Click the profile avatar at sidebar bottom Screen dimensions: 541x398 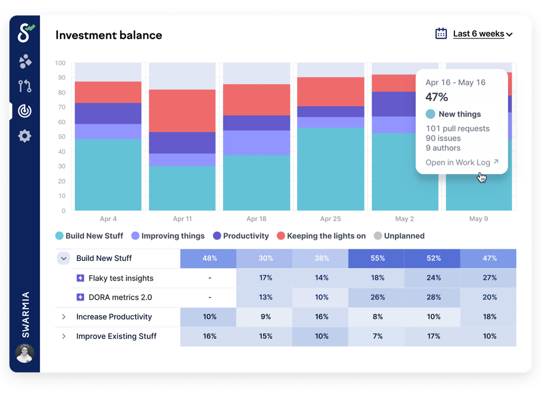pyautogui.click(x=24, y=354)
